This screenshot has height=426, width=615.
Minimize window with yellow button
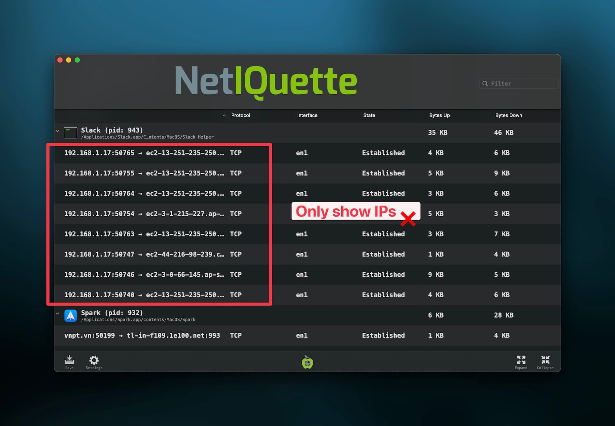68,60
